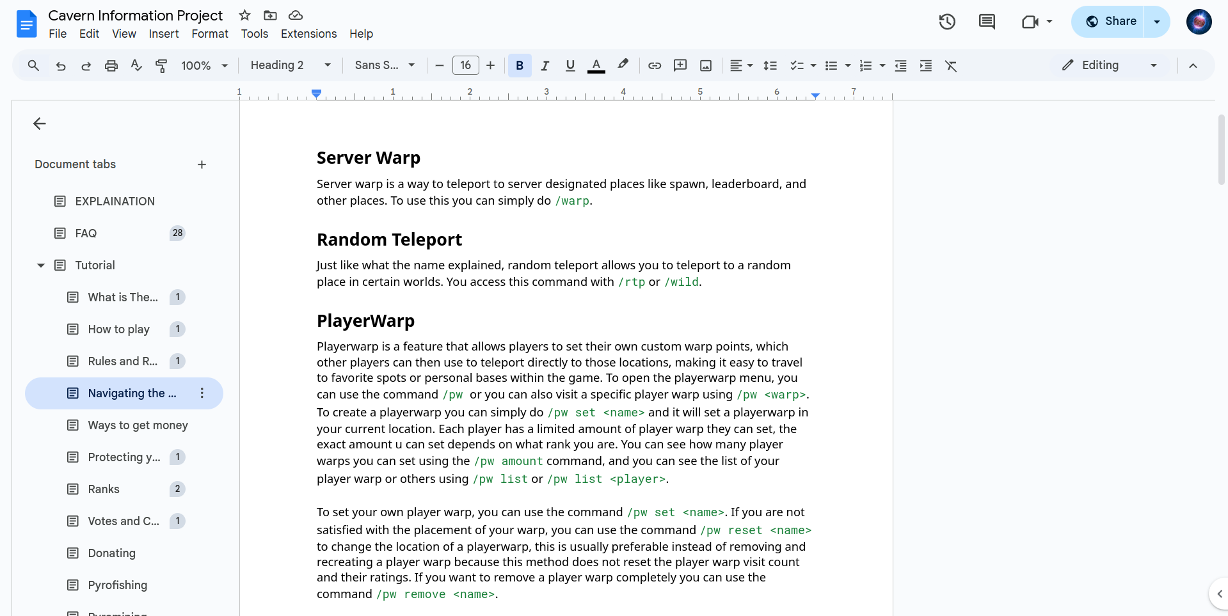Viewport: 1228px width, 616px height.
Task: Insert an image from toolbar
Action: tap(706, 65)
